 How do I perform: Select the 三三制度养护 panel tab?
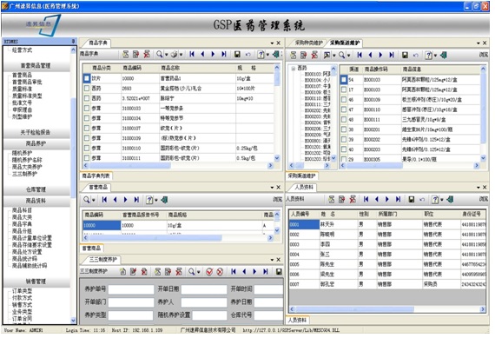click(x=103, y=260)
